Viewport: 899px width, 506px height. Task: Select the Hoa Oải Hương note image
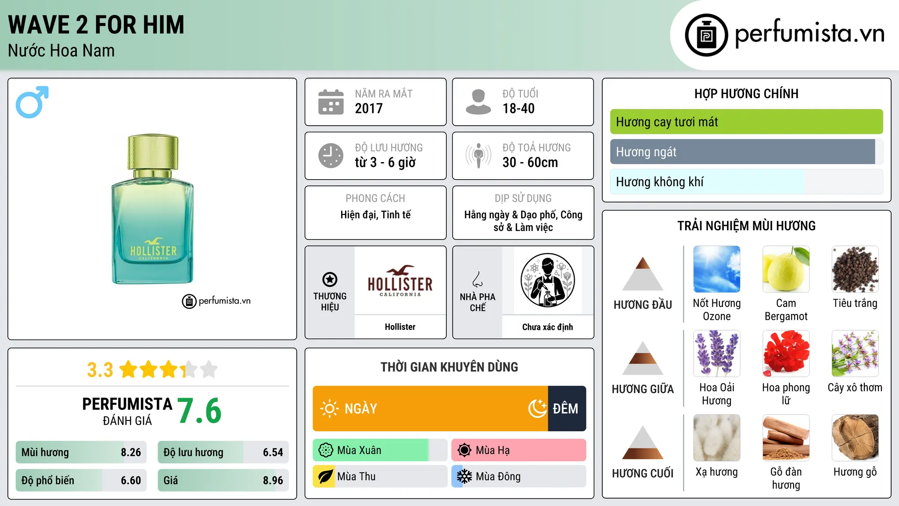[716, 354]
